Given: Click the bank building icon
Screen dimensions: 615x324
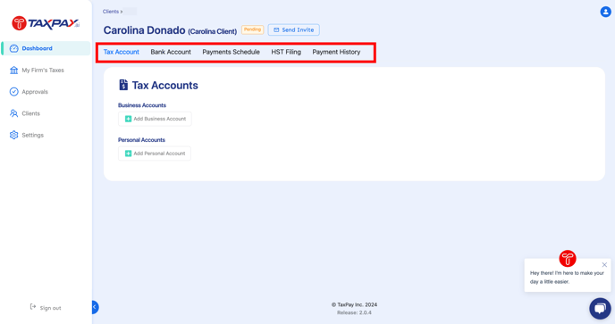Looking at the screenshot, I should (x=14, y=71).
